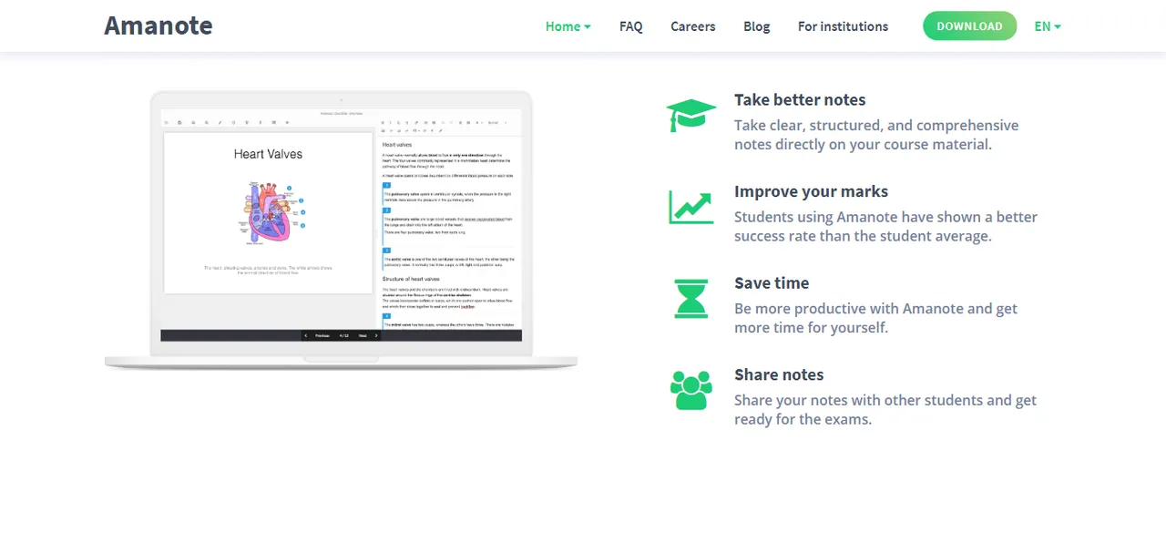Screen dimensions: 1166x553
Task: Select the Take better notes heading
Action: [800, 100]
